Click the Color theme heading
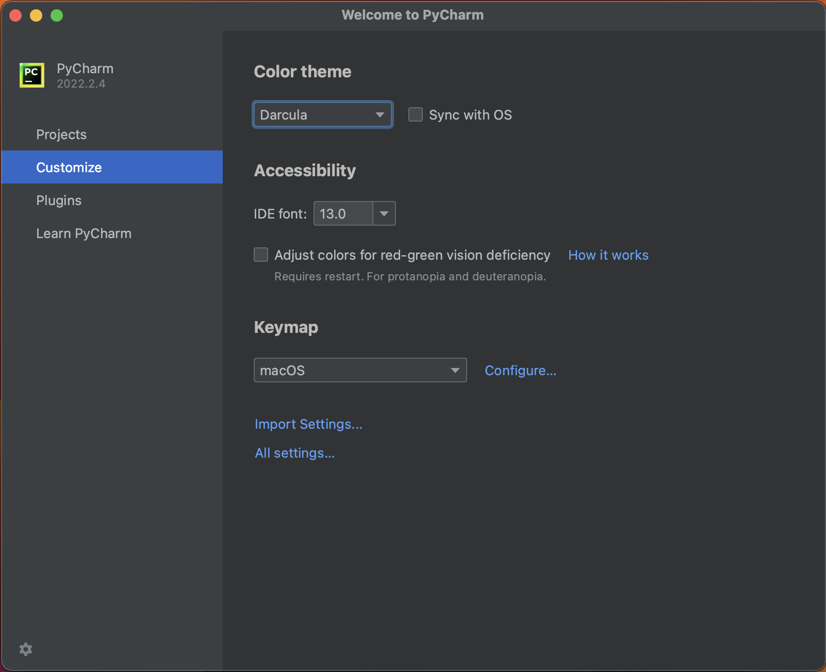Screen dimensions: 826x672 click(x=303, y=72)
